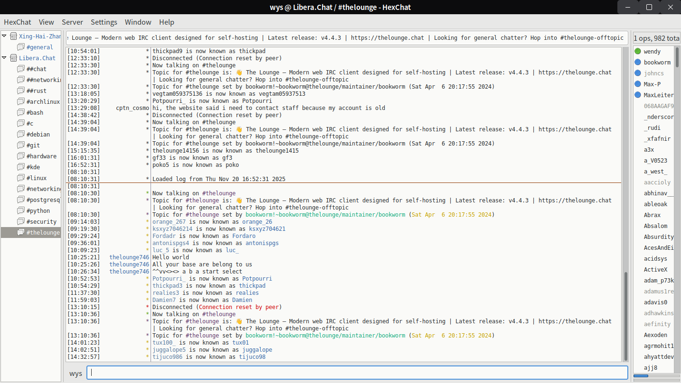This screenshot has width=681, height=383.
Task: Open the HexChat menu
Action: 18,22
